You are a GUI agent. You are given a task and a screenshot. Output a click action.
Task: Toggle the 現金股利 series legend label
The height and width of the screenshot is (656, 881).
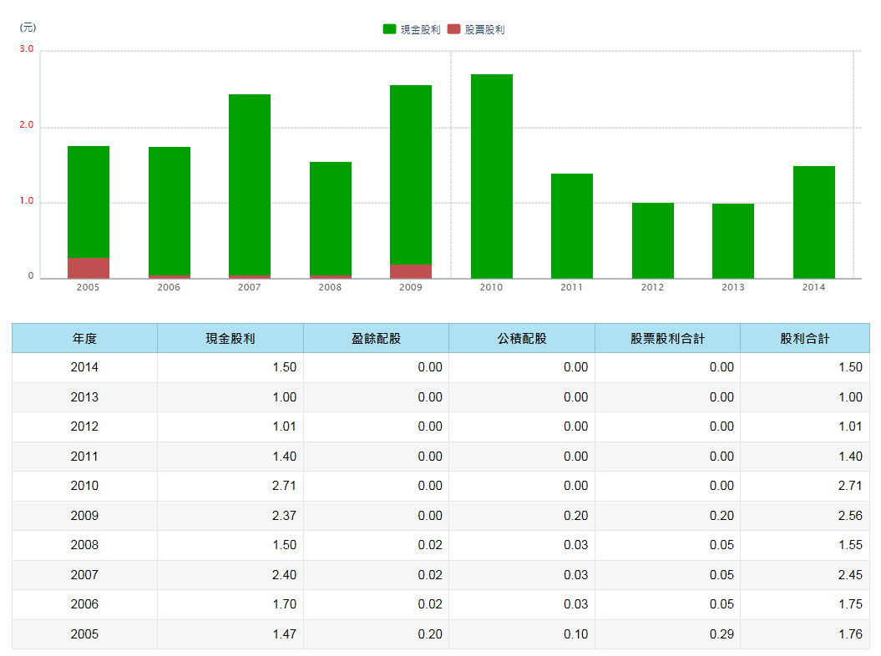point(420,29)
